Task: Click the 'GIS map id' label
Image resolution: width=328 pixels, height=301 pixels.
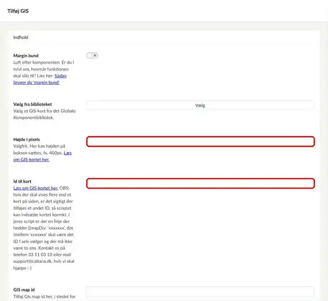Action: tap(24, 290)
